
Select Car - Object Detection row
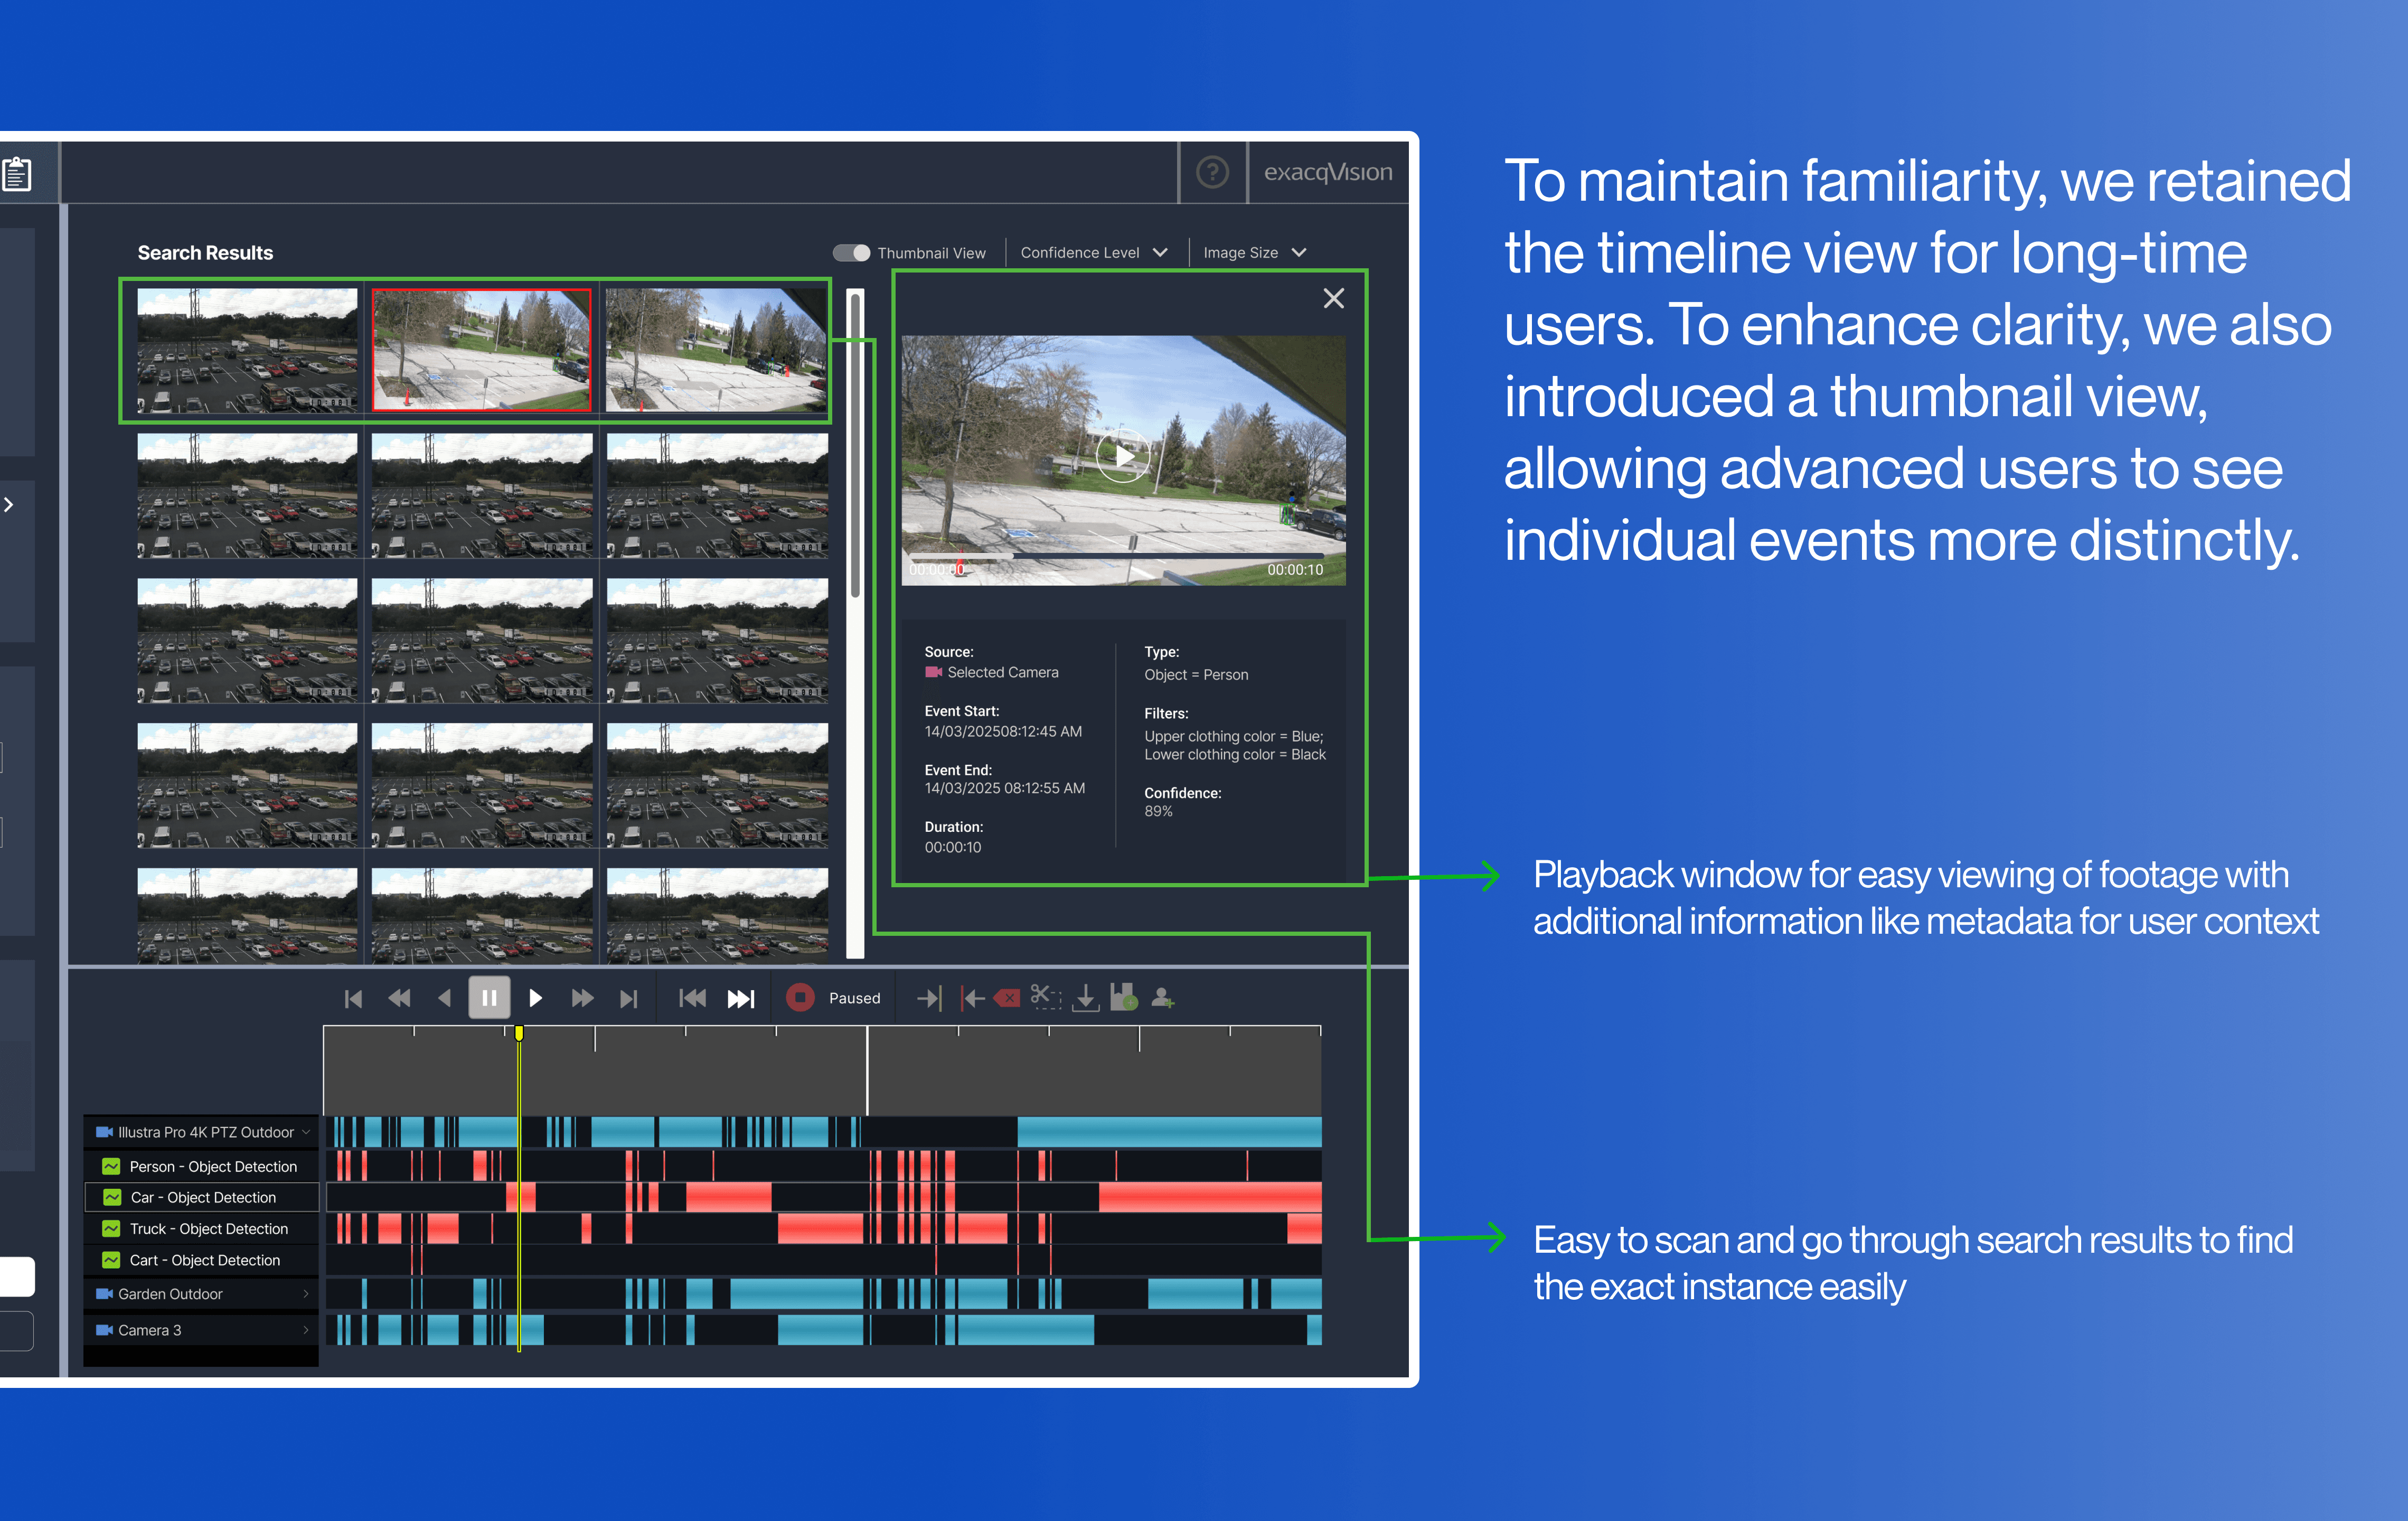tap(203, 1197)
